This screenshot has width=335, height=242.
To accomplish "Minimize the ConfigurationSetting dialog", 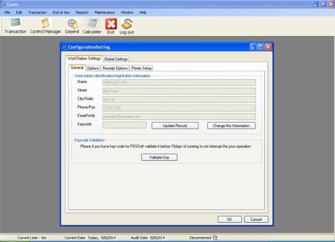I will pyautogui.click(x=253, y=47).
